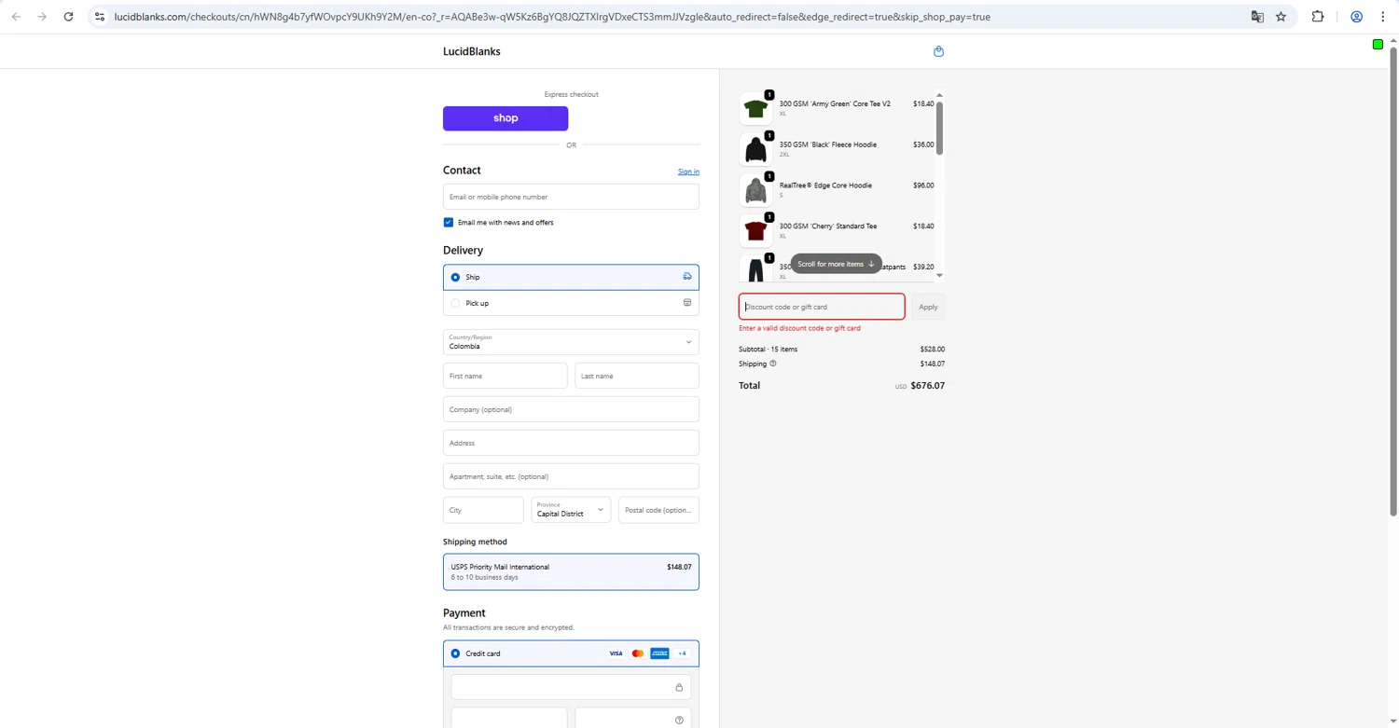Select Credit card payment radio

point(455,653)
